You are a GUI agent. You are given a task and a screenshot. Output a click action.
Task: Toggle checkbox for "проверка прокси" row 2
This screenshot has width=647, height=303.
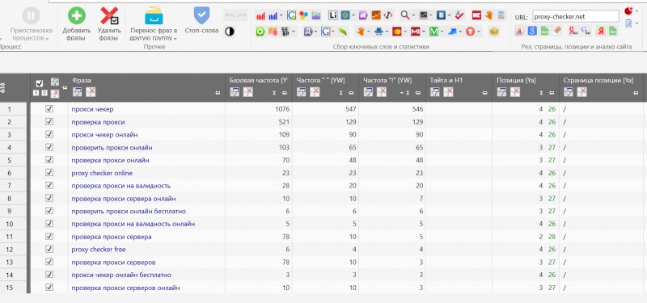(49, 122)
